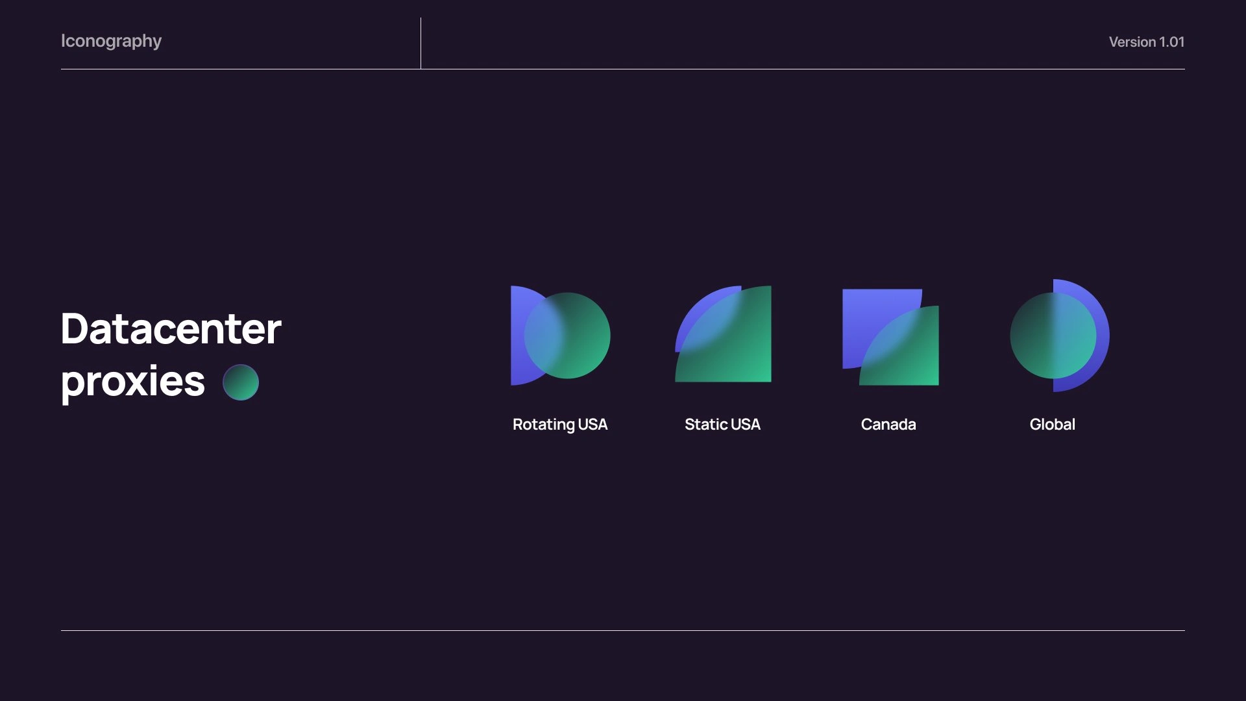1246x701 pixels.
Task: Click the Canada text label
Action: tap(888, 424)
